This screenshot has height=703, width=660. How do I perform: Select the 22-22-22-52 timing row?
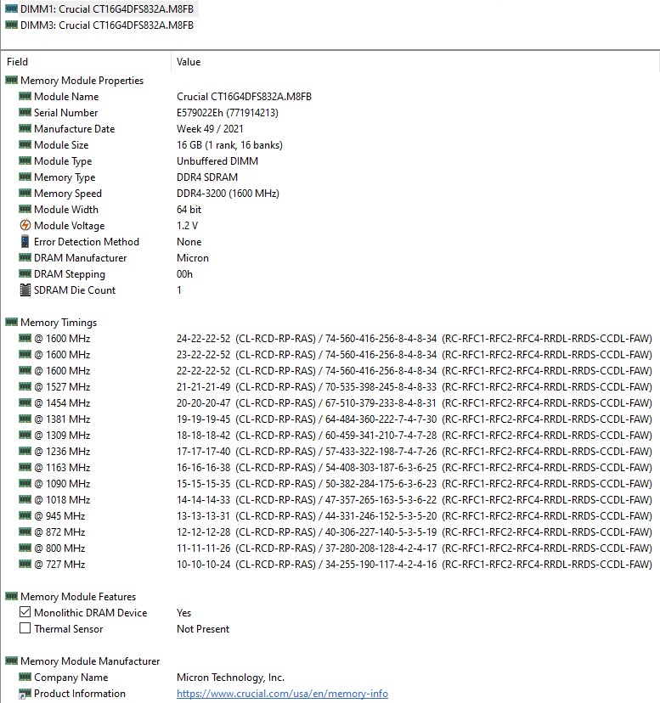click(x=415, y=371)
